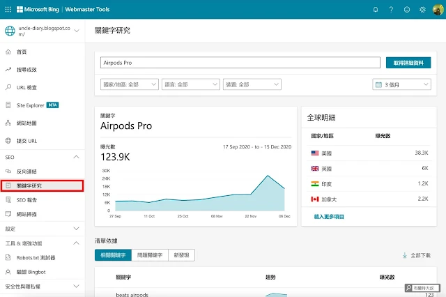Click the Airpods Pro keyword input field

[240, 63]
